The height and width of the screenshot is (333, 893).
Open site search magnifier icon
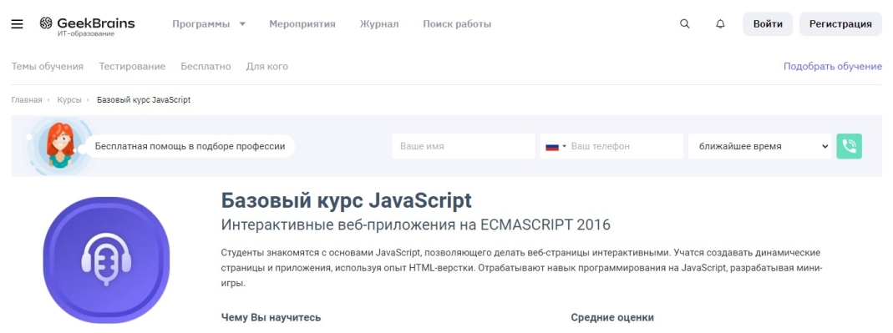pyautogui.click(x=685, y=24)
